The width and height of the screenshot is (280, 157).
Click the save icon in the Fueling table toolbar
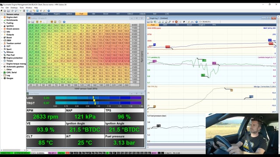[x=33, y=22]
